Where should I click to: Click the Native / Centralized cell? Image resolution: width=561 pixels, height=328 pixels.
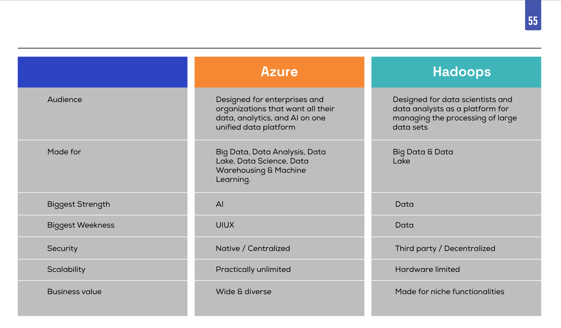tap(279, 248)
